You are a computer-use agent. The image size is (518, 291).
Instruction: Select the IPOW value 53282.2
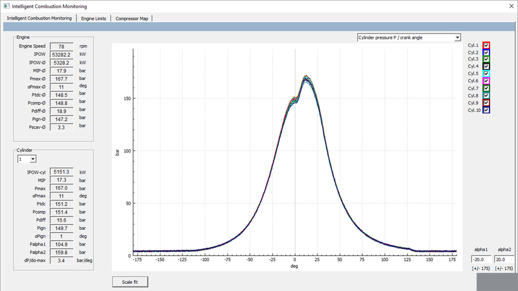pos(61,55)
